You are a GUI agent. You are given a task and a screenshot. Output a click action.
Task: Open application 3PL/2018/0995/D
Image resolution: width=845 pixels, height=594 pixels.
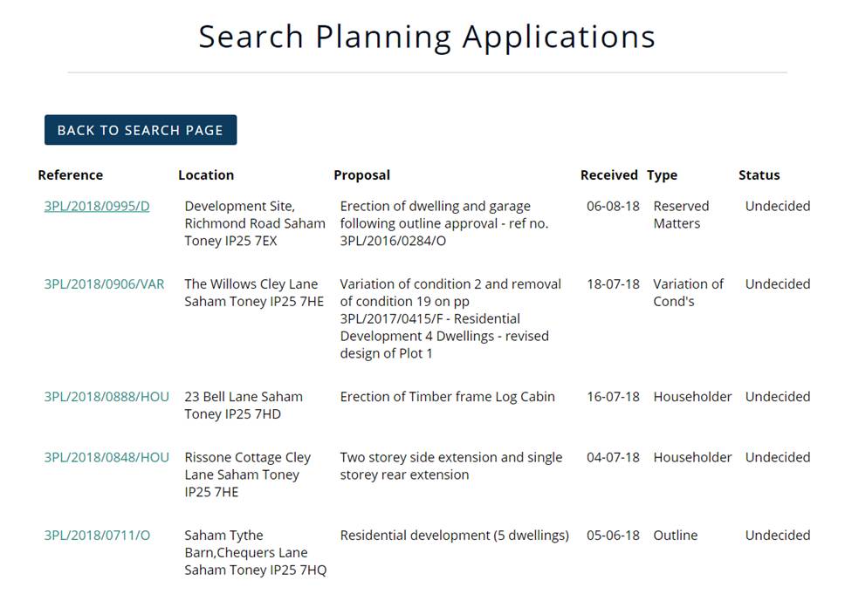click(97, 206)
